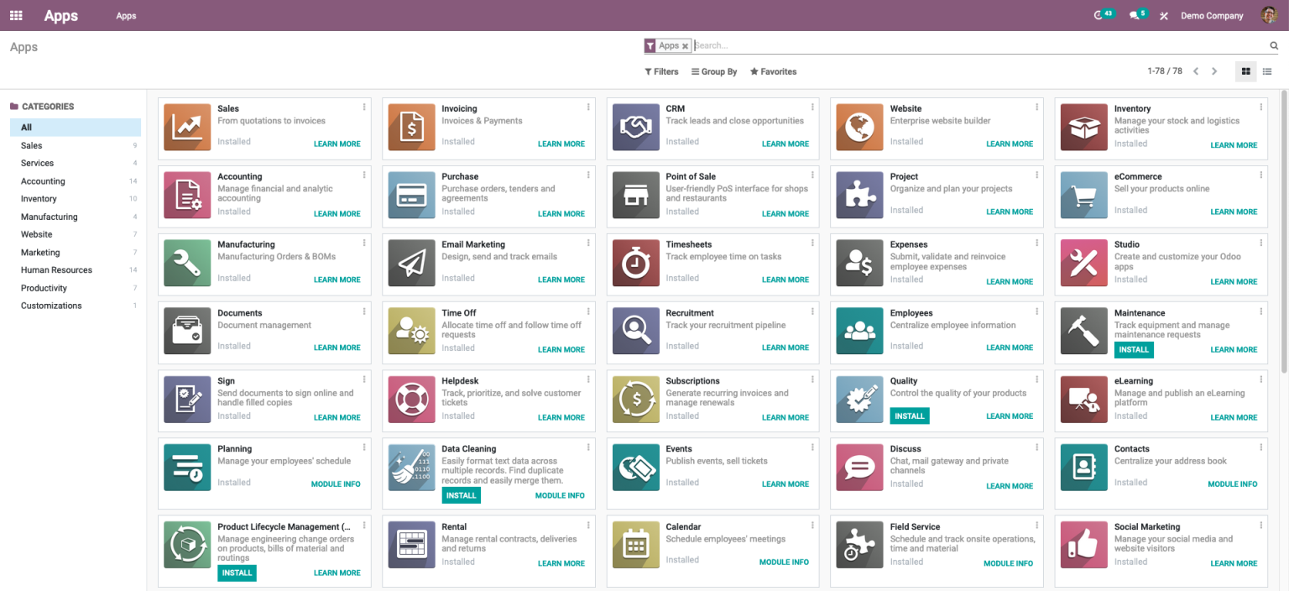Click the Contacts address book icon
The height and width of the screenshot is (591, 1289).
coord(1083,468)
